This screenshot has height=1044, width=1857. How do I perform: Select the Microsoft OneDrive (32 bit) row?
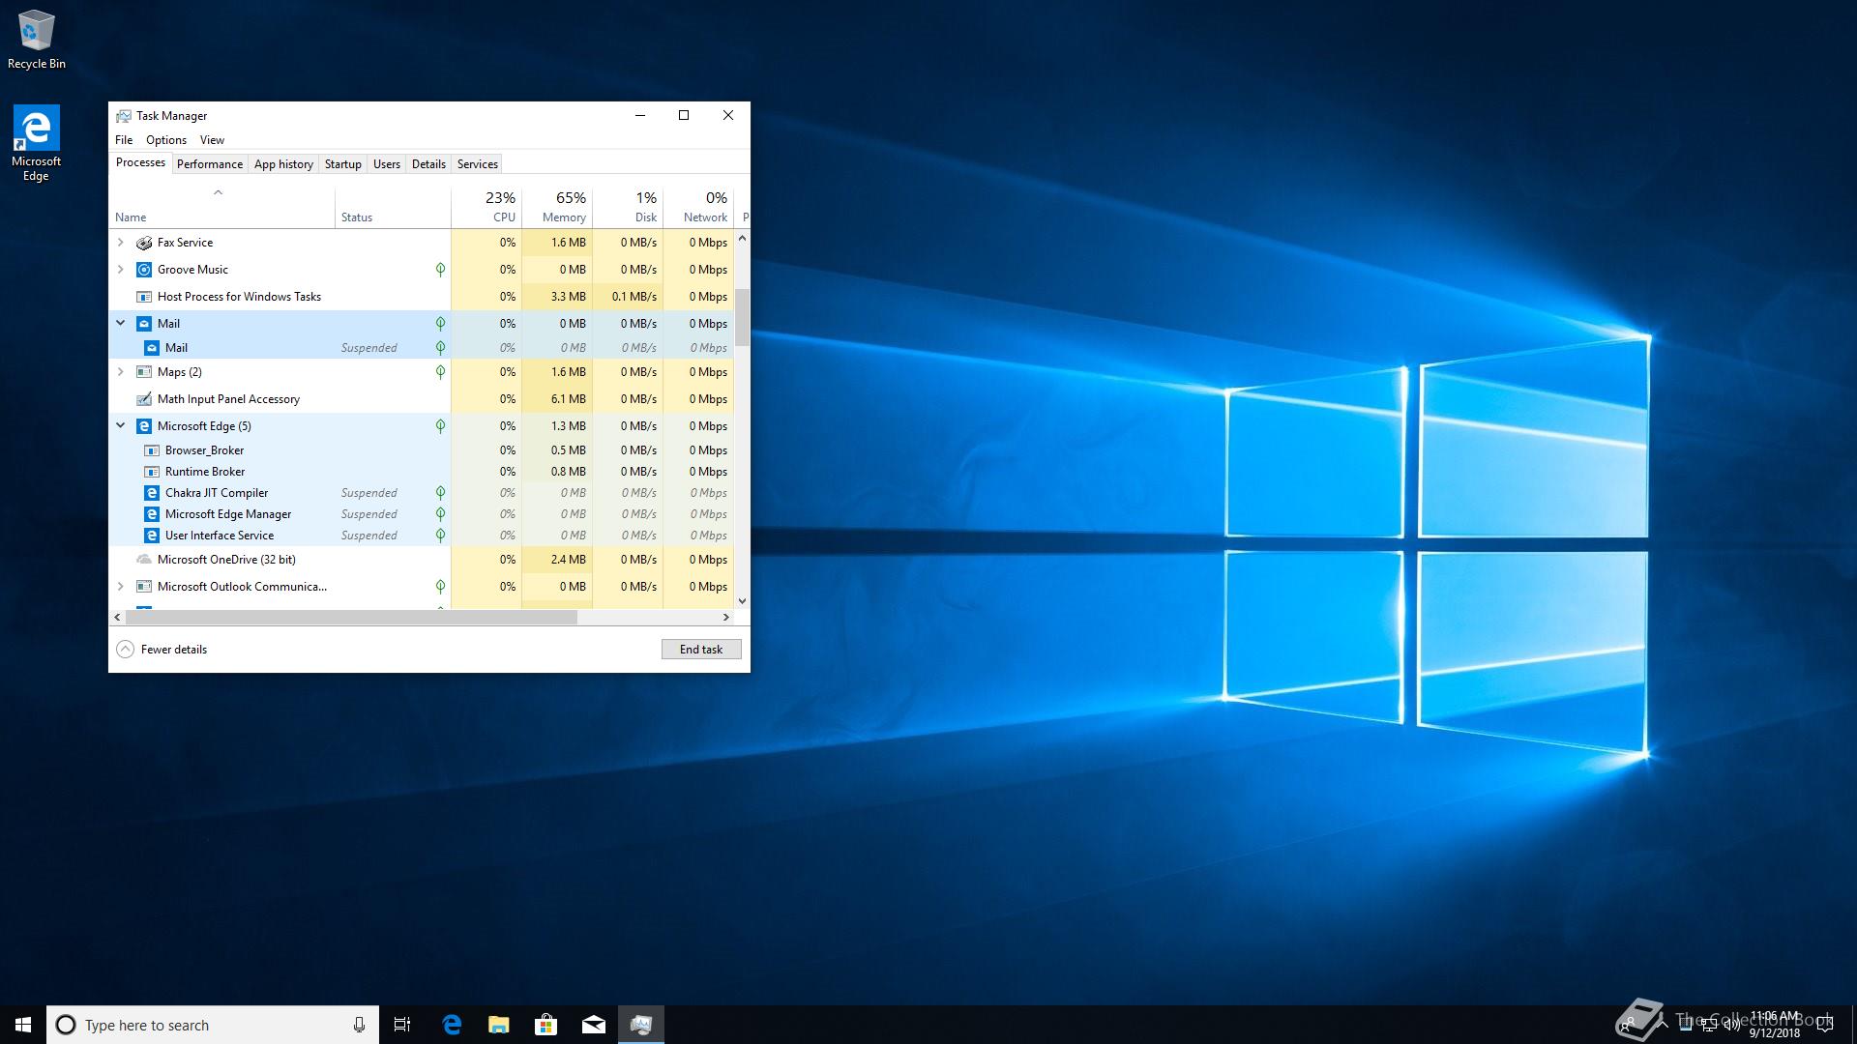pos(422,560)
